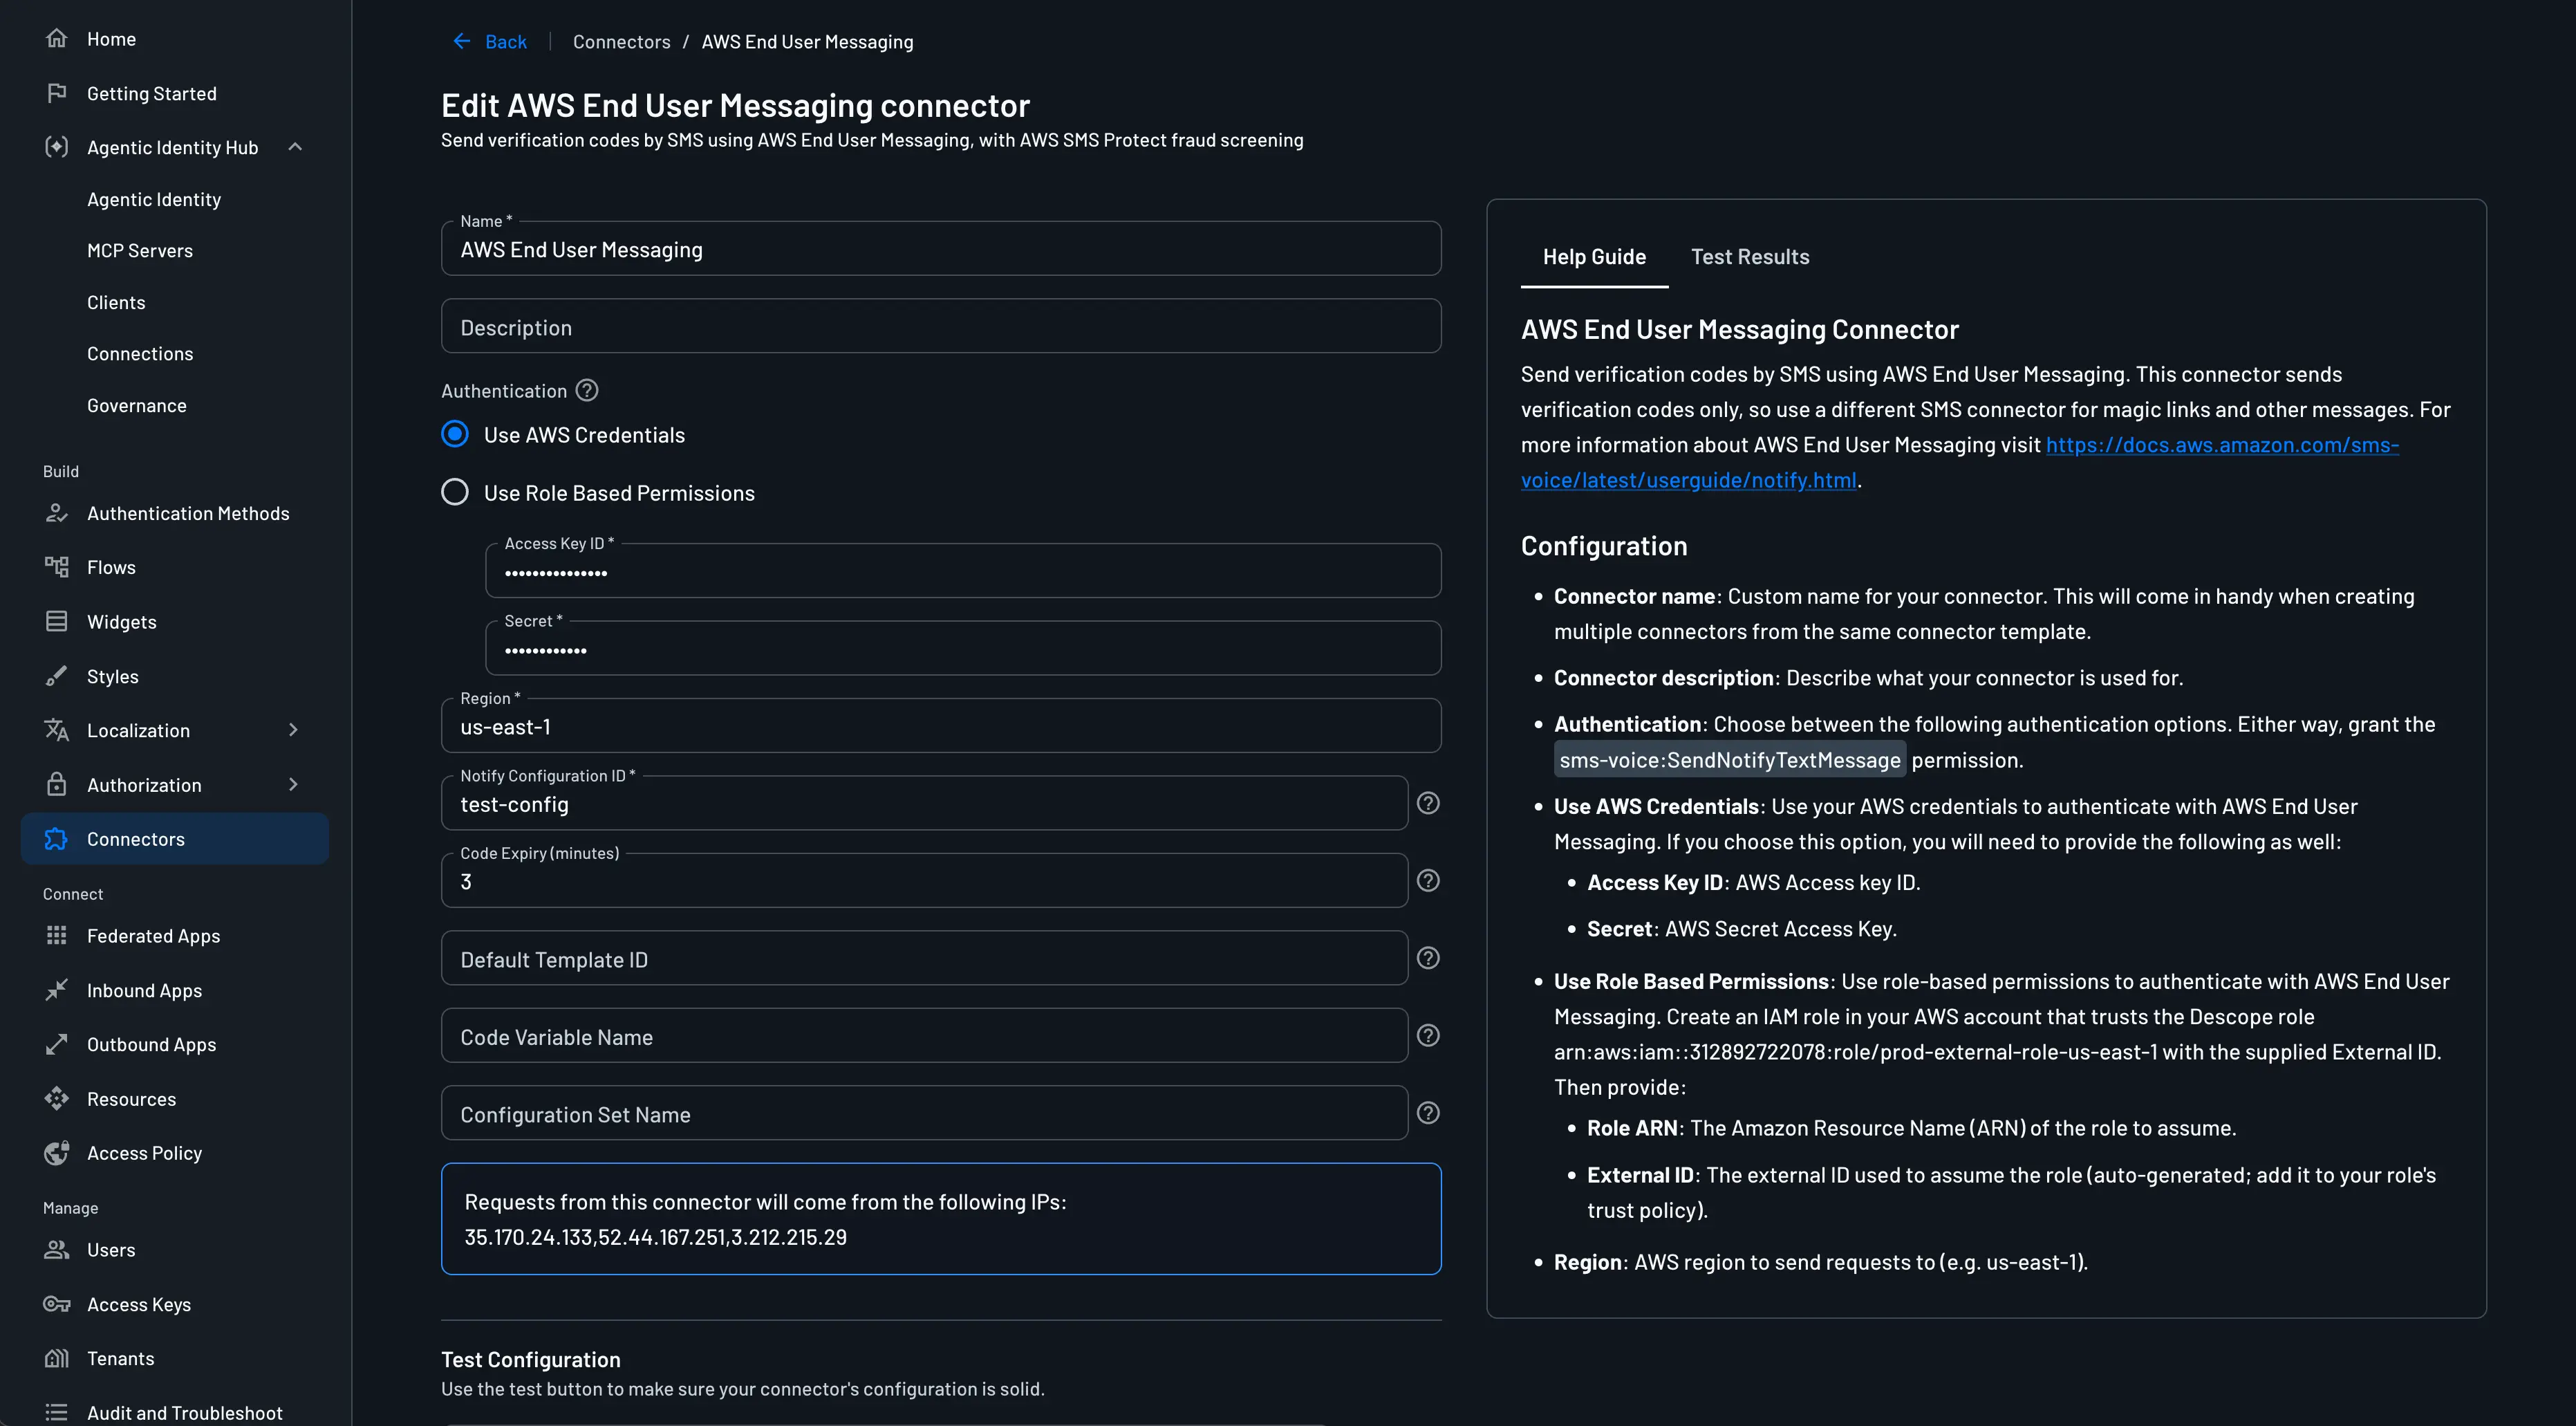Open MCP Servers in sidebar
This screenshot has height=1426, width=2576.
pos(140,251)
